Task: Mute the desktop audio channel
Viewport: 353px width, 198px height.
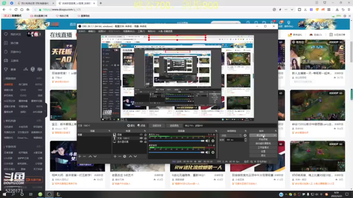Action: click(x=207, y=152)
